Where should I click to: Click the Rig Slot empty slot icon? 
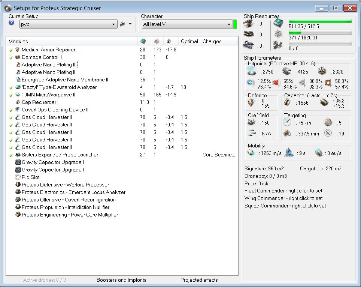[x=18, y=177]
